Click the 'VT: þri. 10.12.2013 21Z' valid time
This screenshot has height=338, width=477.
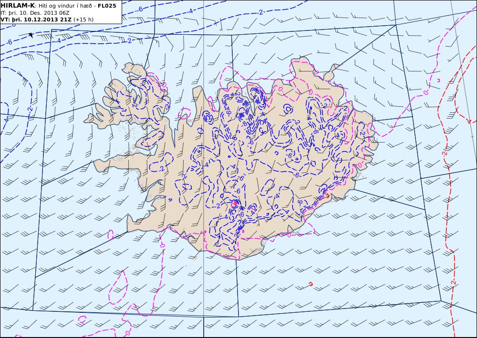point(36,20)
